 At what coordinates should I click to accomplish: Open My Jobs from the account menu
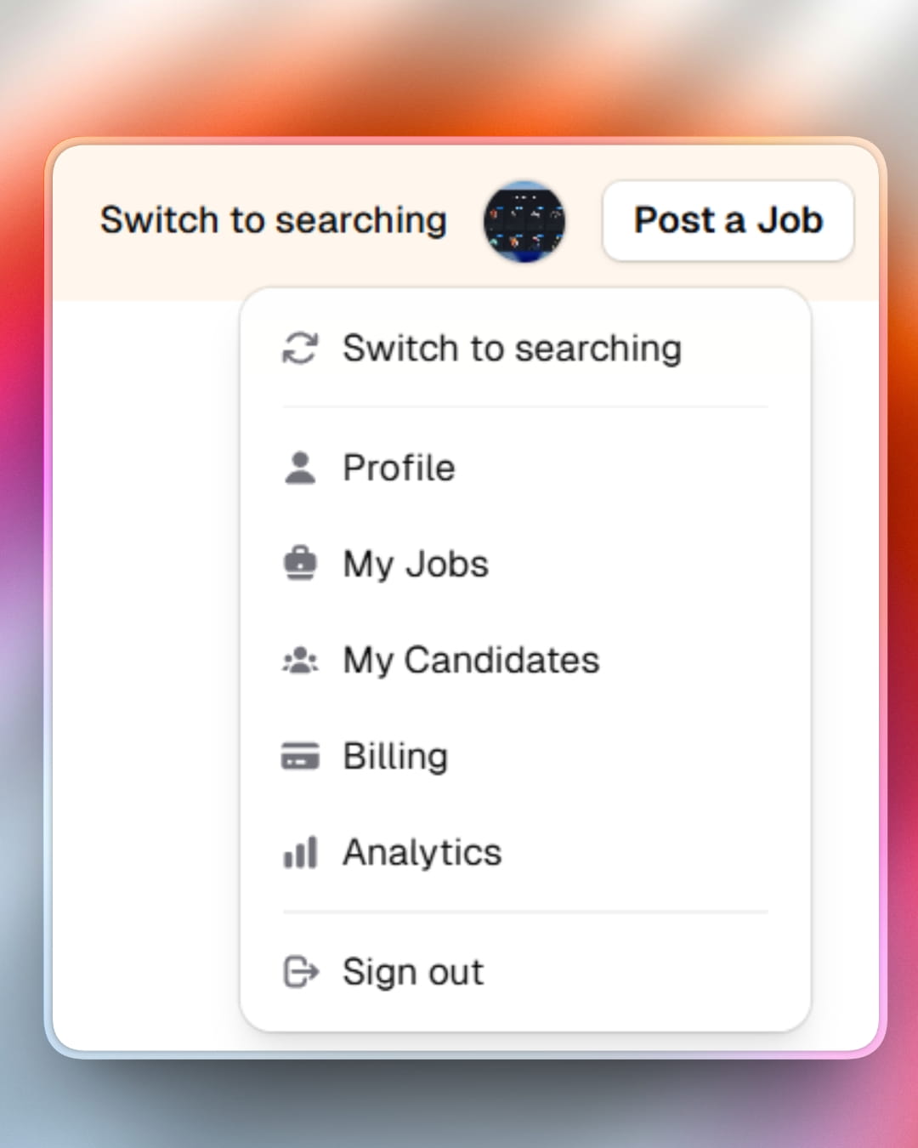click(x=416, y=562)
